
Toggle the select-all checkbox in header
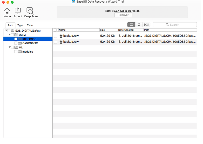[x=55, y=30]
